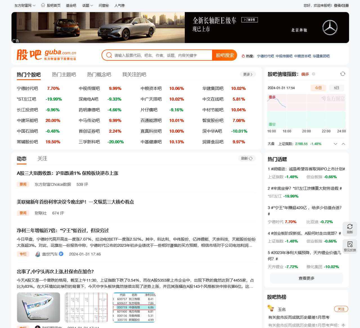Viewport: 360px width, 328px height.
Task: Click the red-lined spreadsheet thumbnail
Action: [86, 307]
